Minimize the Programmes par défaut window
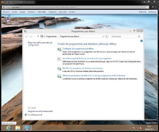The image size is (159, 132). (130, 31)
